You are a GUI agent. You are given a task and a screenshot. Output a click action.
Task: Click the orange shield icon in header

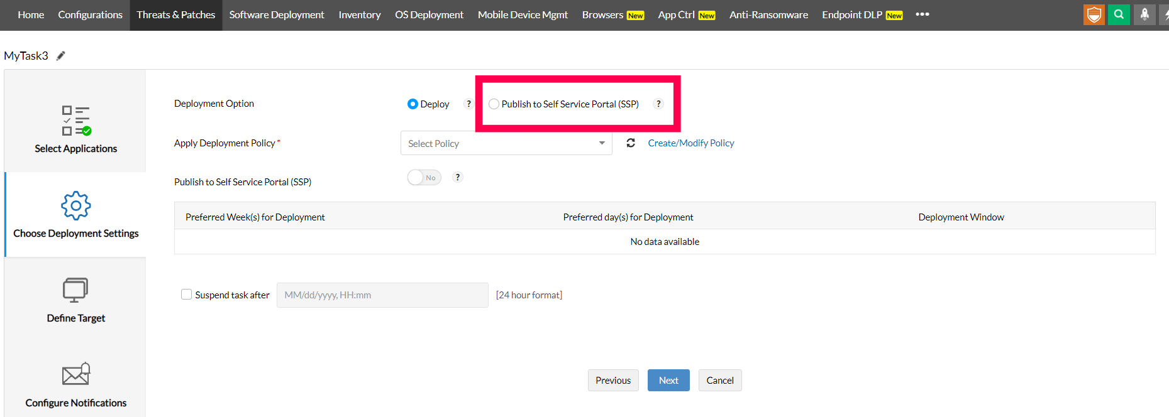(1094, 14)
